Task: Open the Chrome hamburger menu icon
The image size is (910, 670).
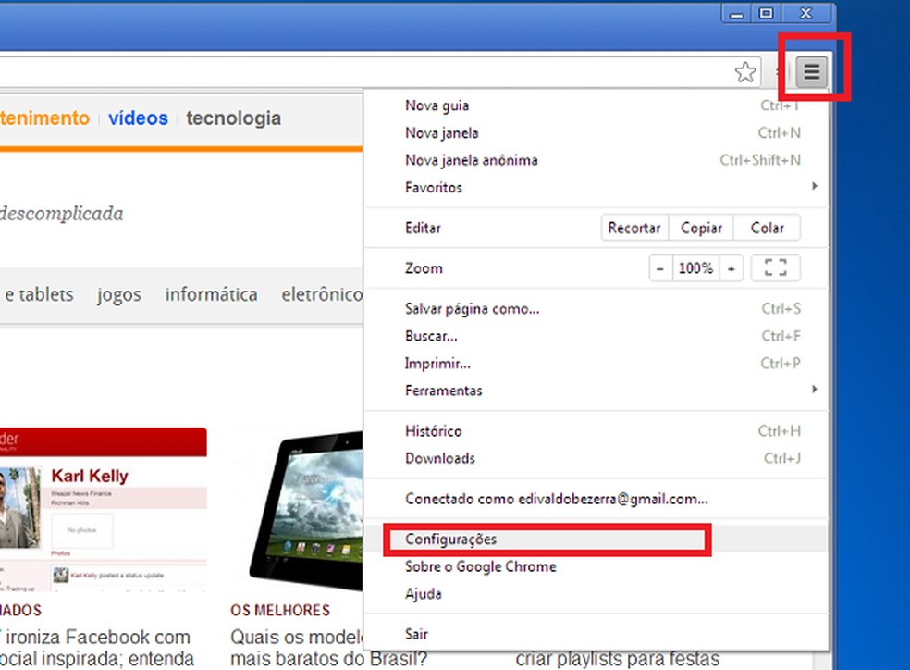Action: click(811, 69)
